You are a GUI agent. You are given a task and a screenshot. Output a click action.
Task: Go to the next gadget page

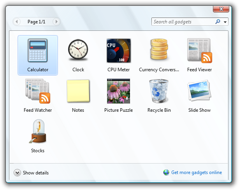point(56,22)
